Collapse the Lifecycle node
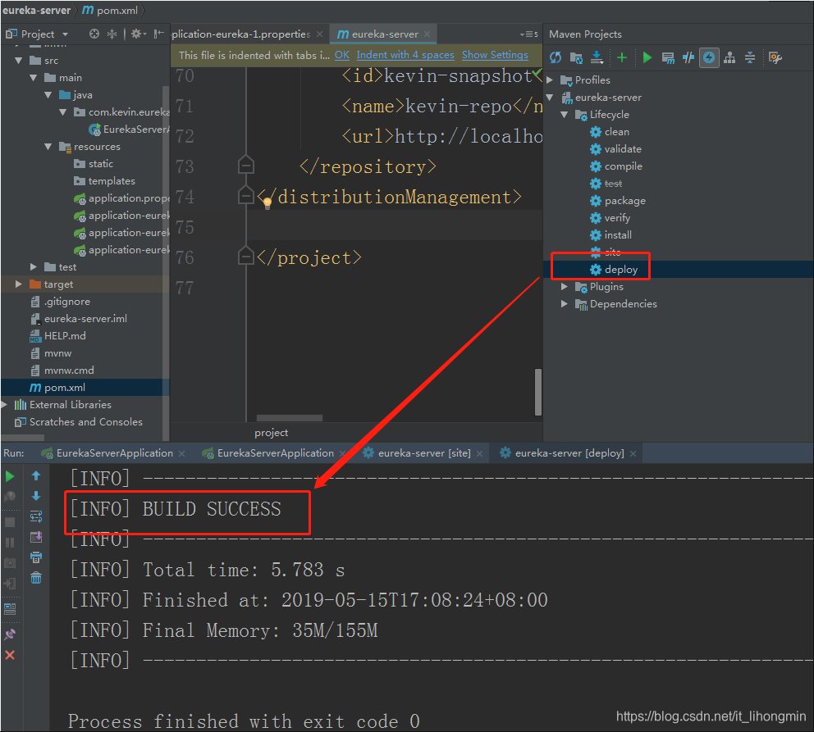The height and width of the screenshot is (732, 814). click(565, 115)
